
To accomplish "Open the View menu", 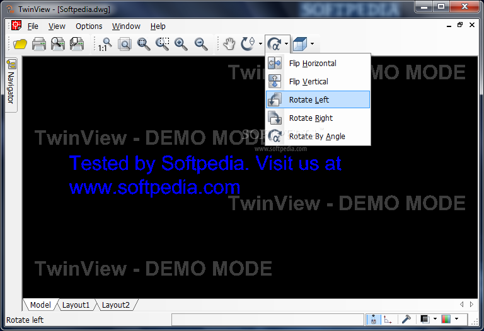I will (57, 26).
